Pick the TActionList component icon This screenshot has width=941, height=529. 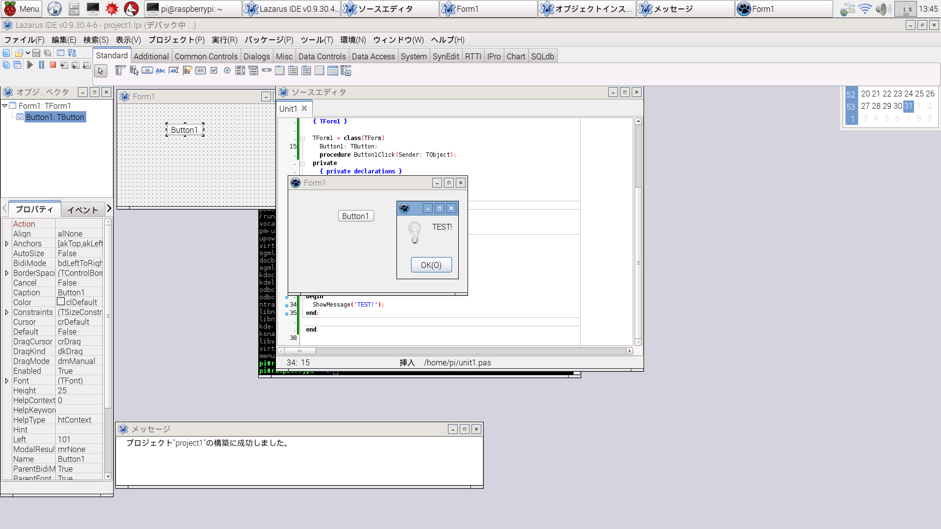click(x=346, y=71)
